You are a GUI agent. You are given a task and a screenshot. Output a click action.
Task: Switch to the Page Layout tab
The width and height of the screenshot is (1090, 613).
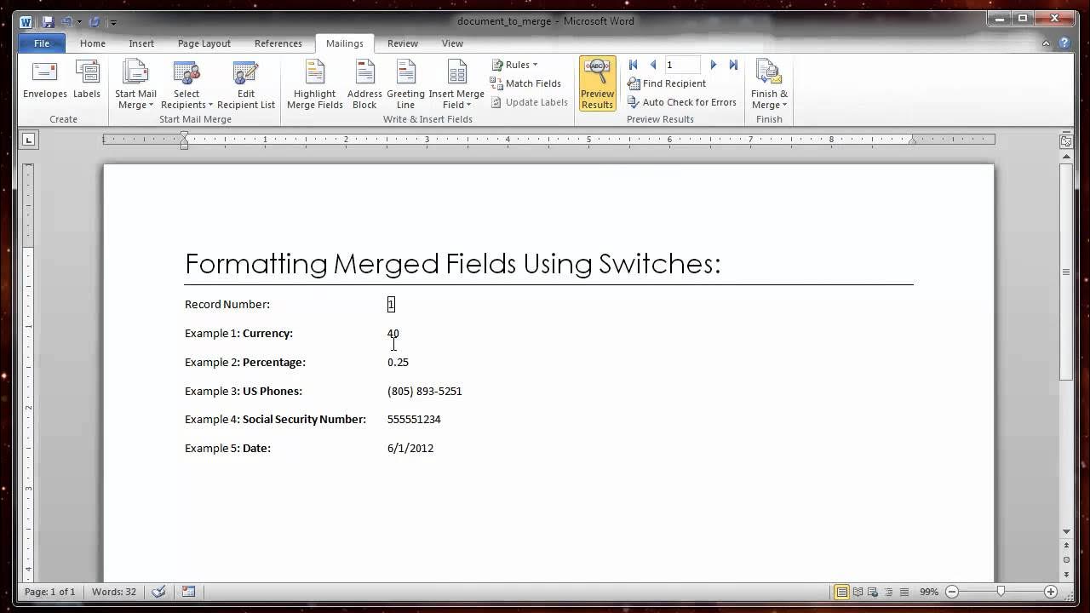tap(204, 43)
